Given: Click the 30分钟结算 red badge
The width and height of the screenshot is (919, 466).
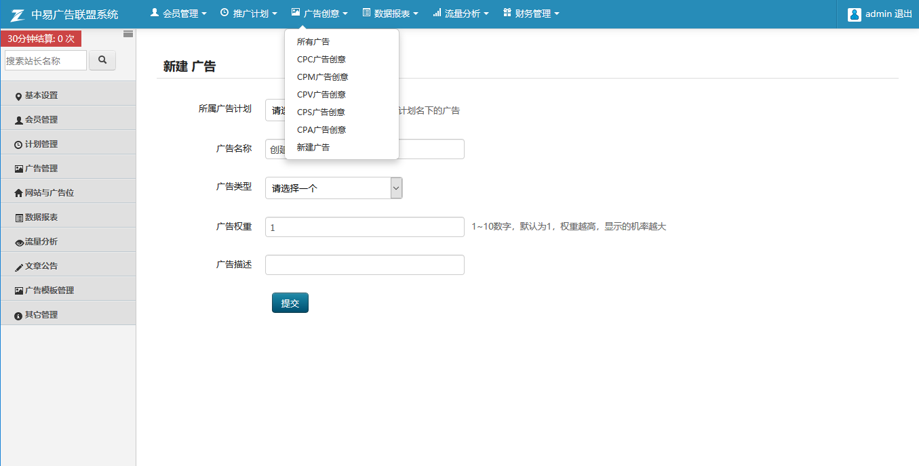Looking at the screenshot, I should click(41, 39).
